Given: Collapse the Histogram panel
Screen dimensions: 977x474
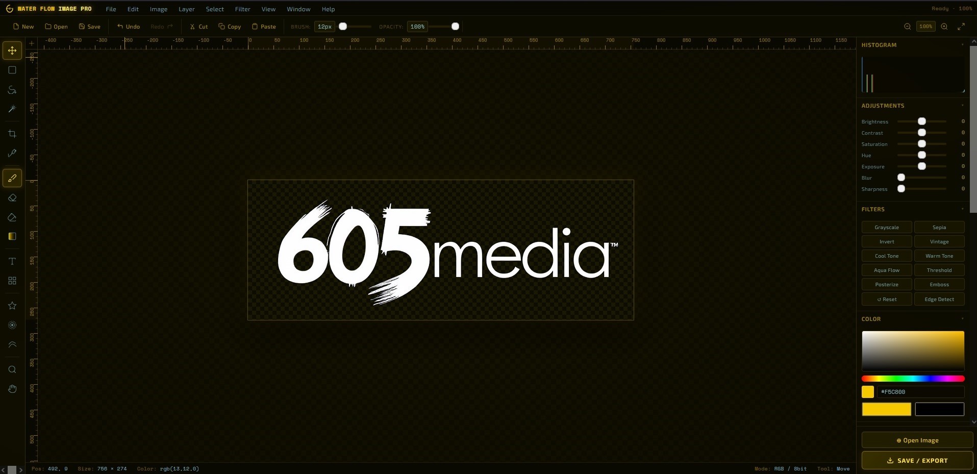Looking at the screenshot, I should click(962, 45).
